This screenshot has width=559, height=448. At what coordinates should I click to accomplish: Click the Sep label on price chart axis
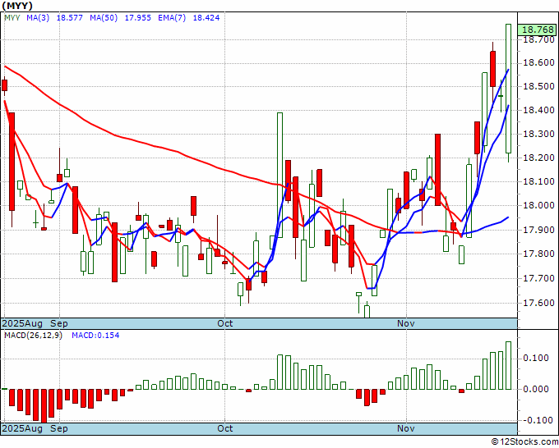(59, 323)
